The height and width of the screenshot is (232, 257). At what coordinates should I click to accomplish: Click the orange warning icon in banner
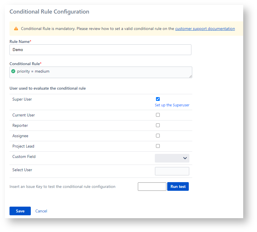16,29
